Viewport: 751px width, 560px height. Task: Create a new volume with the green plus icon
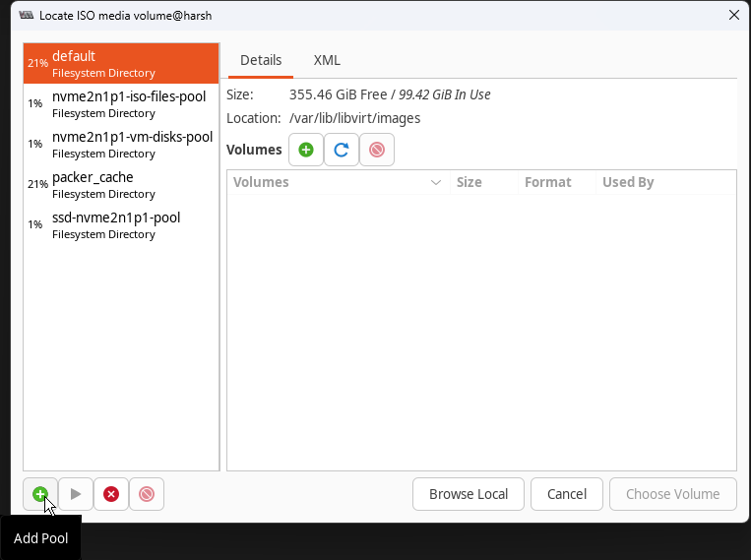tap(306, 150)
